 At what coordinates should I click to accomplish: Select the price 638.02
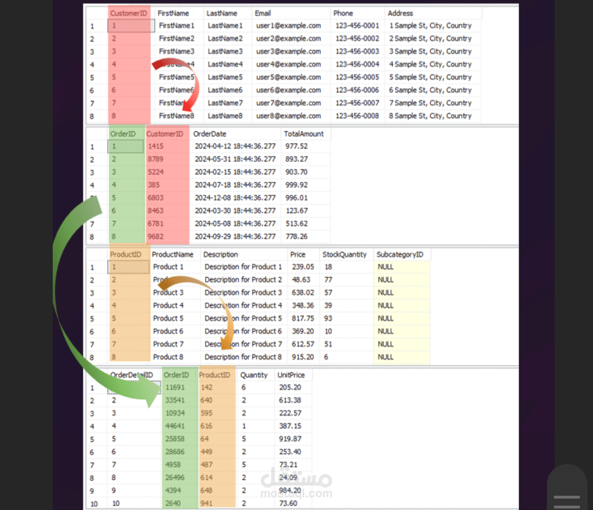[x=303, y=293]
